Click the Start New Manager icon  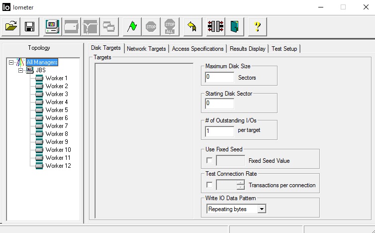point(53,26)
